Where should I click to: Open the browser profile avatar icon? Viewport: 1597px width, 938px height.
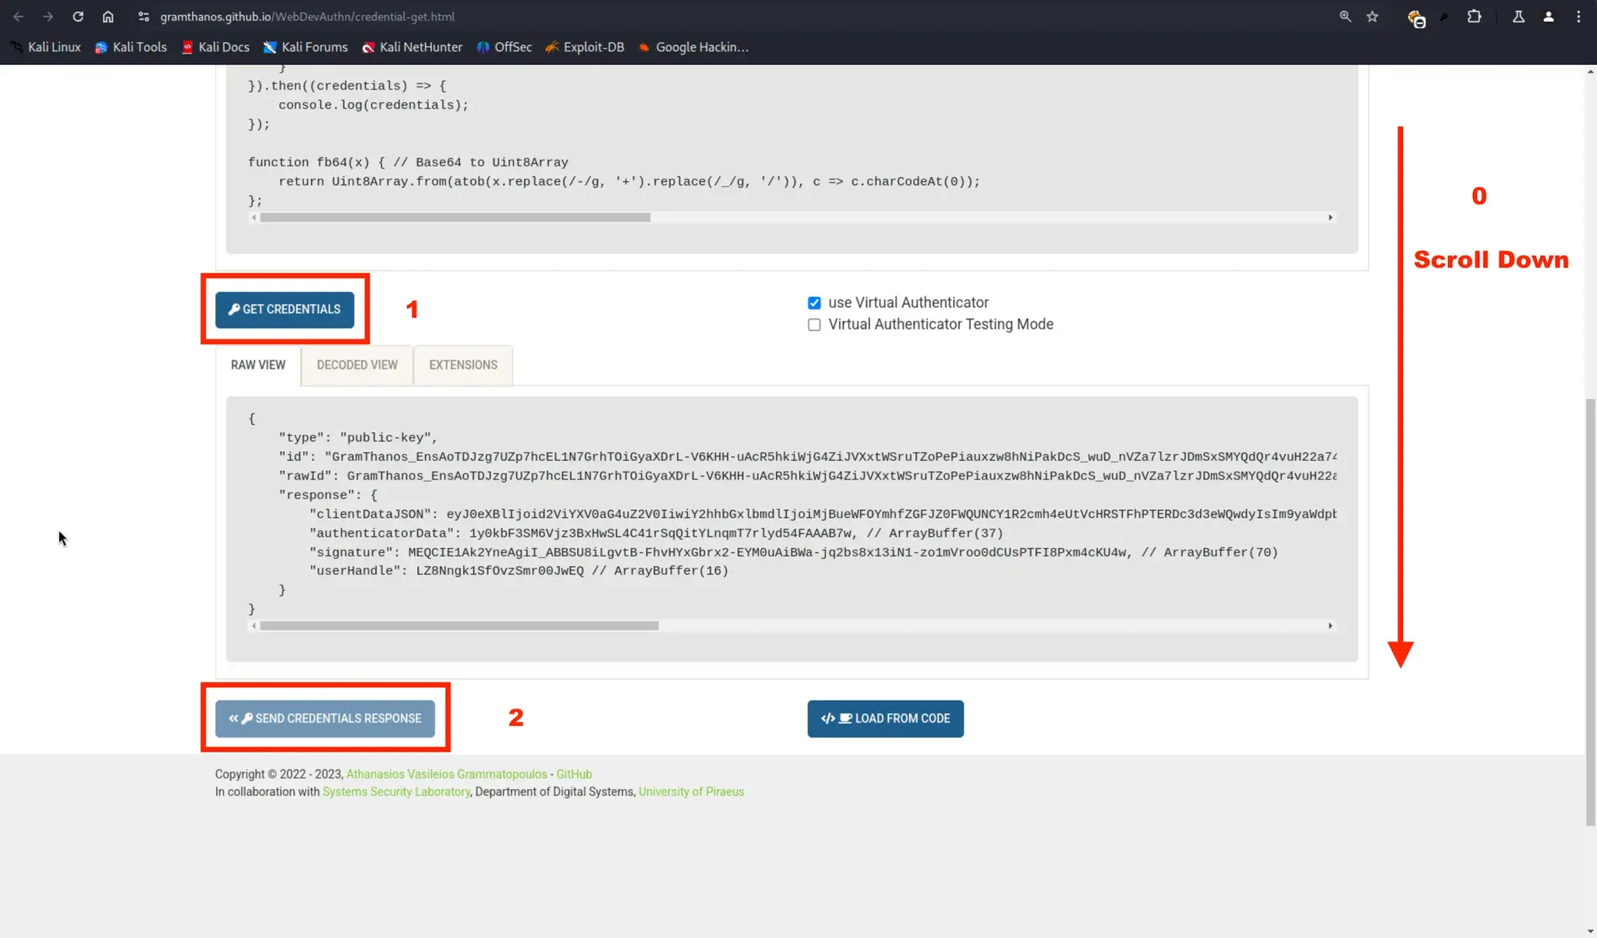click(1549, 16)
